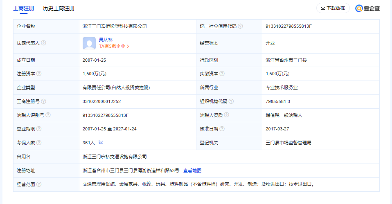Click the 经营范围 description text
This screenshot has width=392, height=204.
point(199,184)
